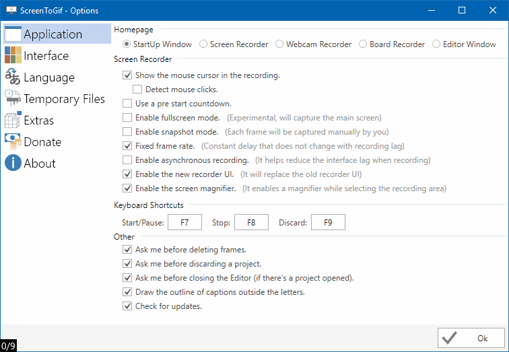Screen dimensions: 509x352
Task: Click the Discard shortcut key field
Action: tap(329, 222)
